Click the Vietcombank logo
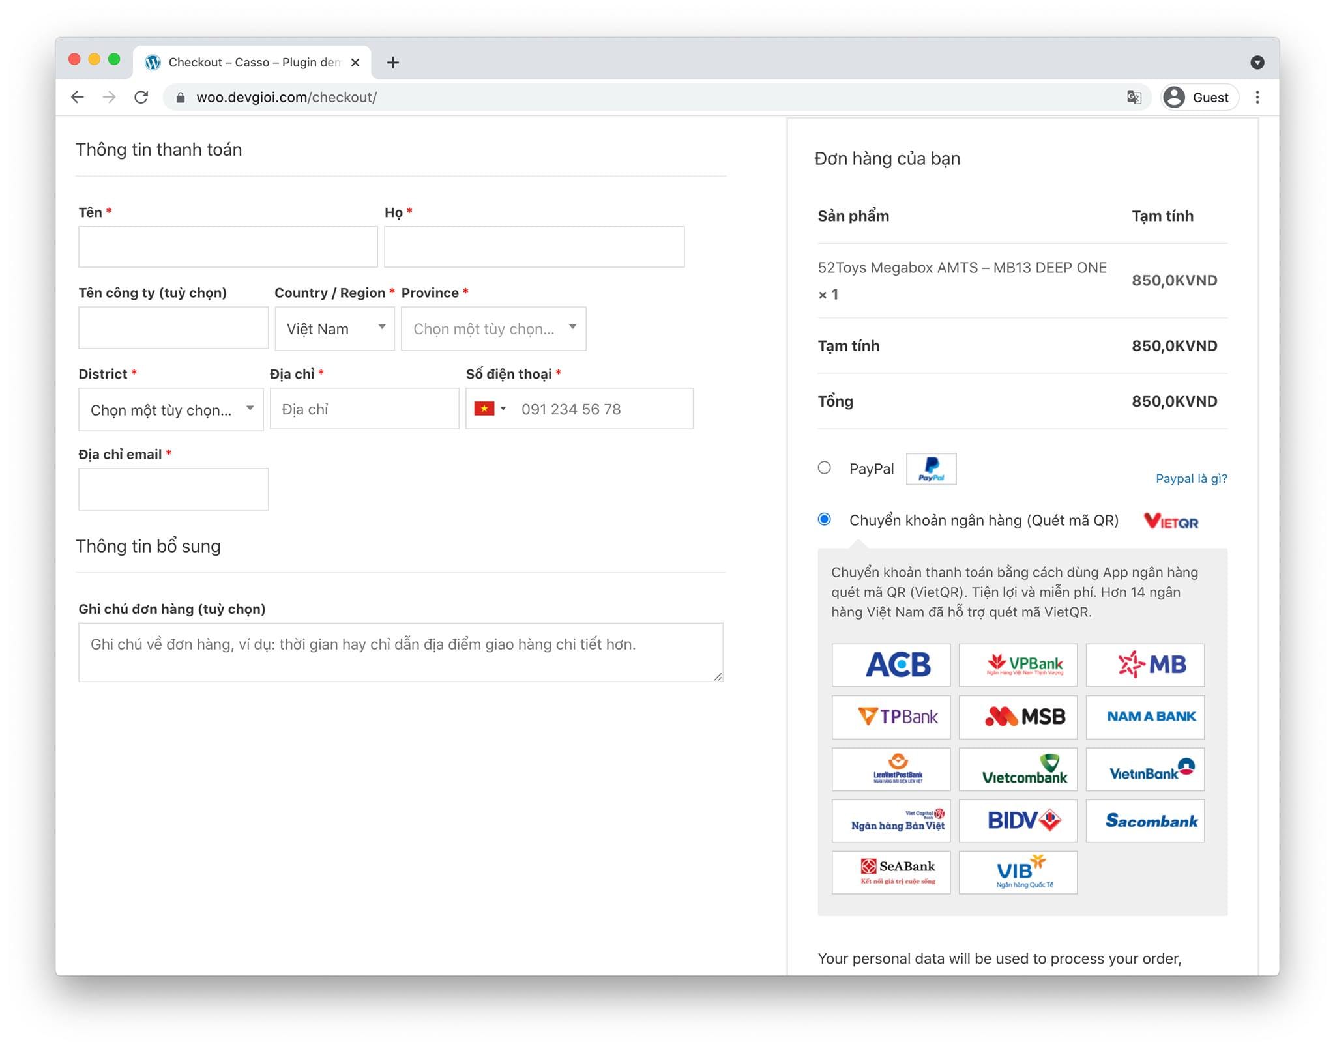Image resolution: width=1335 pixels, height=1049 pixels. click(x=1018, y=769)
